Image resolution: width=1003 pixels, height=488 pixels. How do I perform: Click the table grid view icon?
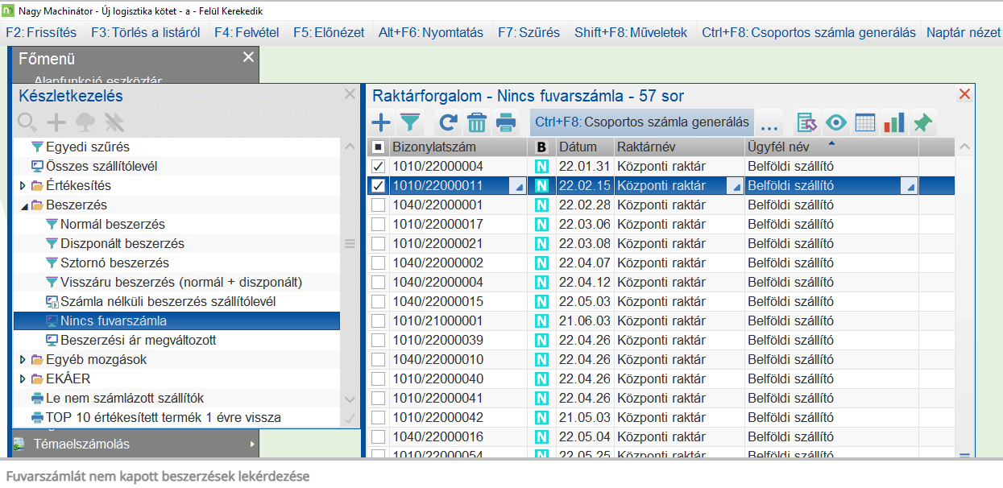[865, 123]
